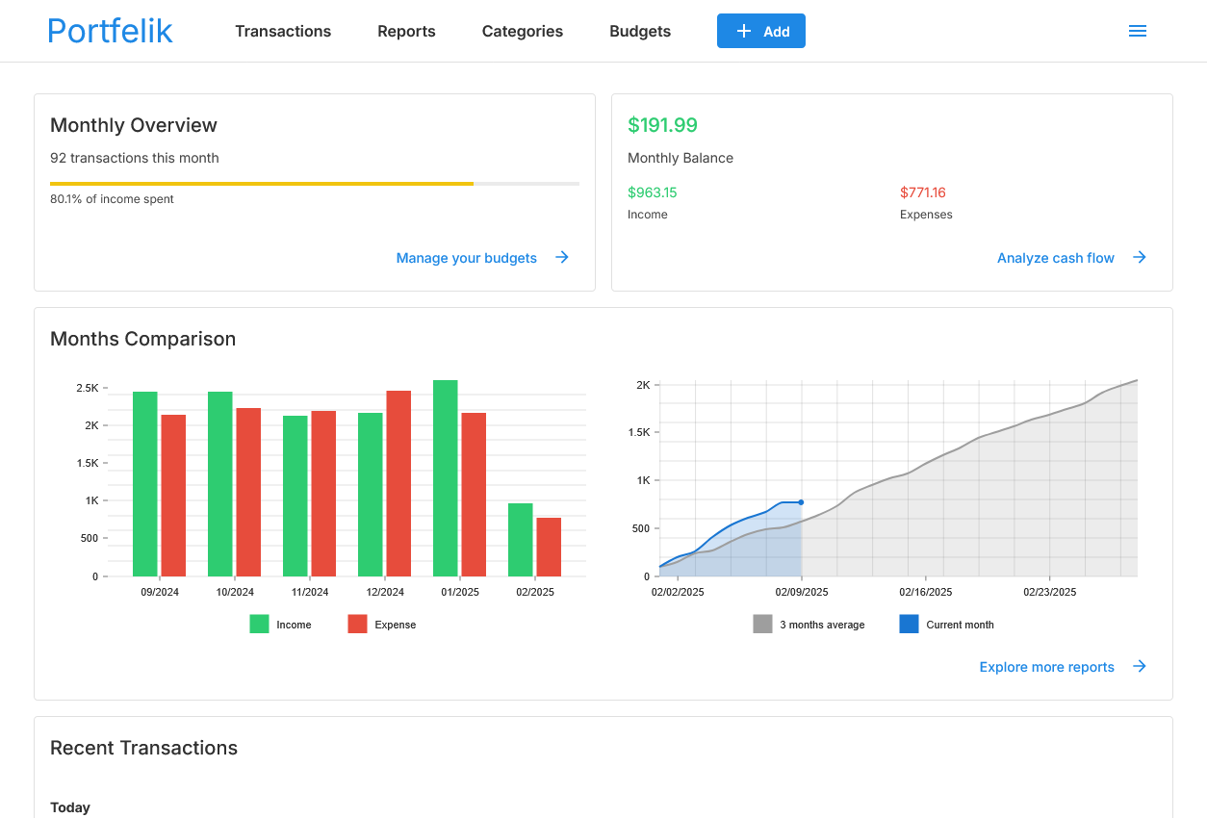The width and height of the screenshot is (1207, 818).
Task: Navigate to Budgets in the top bar
Action: (x=640, y=31)
